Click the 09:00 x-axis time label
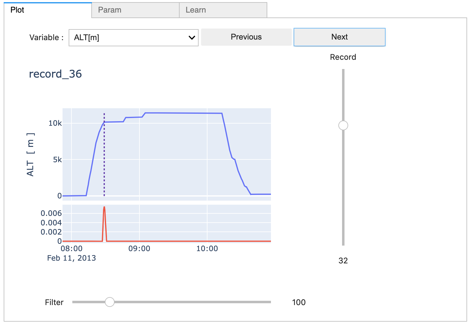The width and height of the screenshot is (472, 325). 139,249
